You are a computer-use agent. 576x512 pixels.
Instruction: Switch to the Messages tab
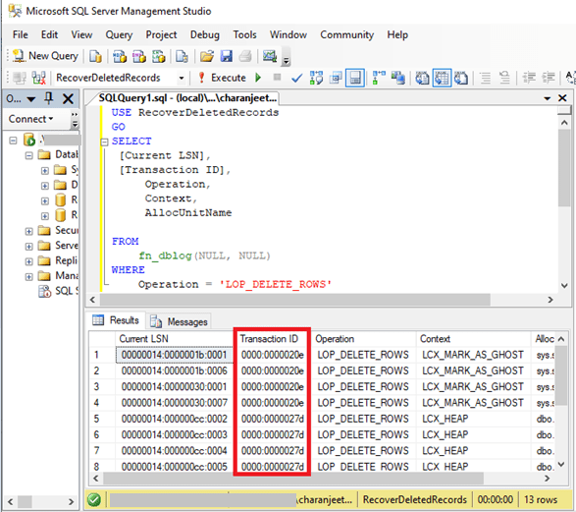179,321
